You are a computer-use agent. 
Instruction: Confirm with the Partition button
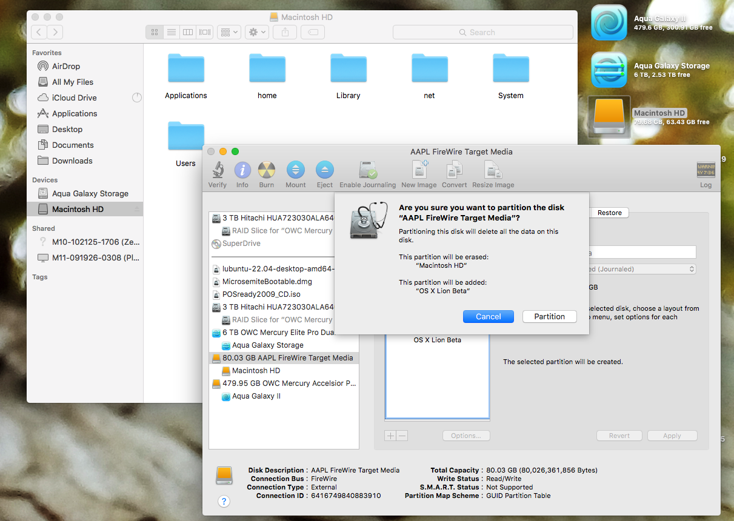550,316
